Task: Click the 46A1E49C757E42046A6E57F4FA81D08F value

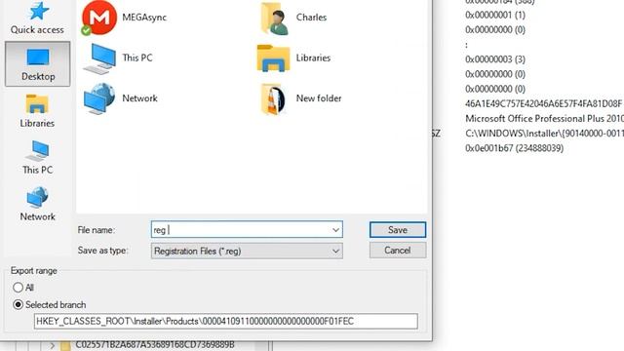Action: pos(543,104)
